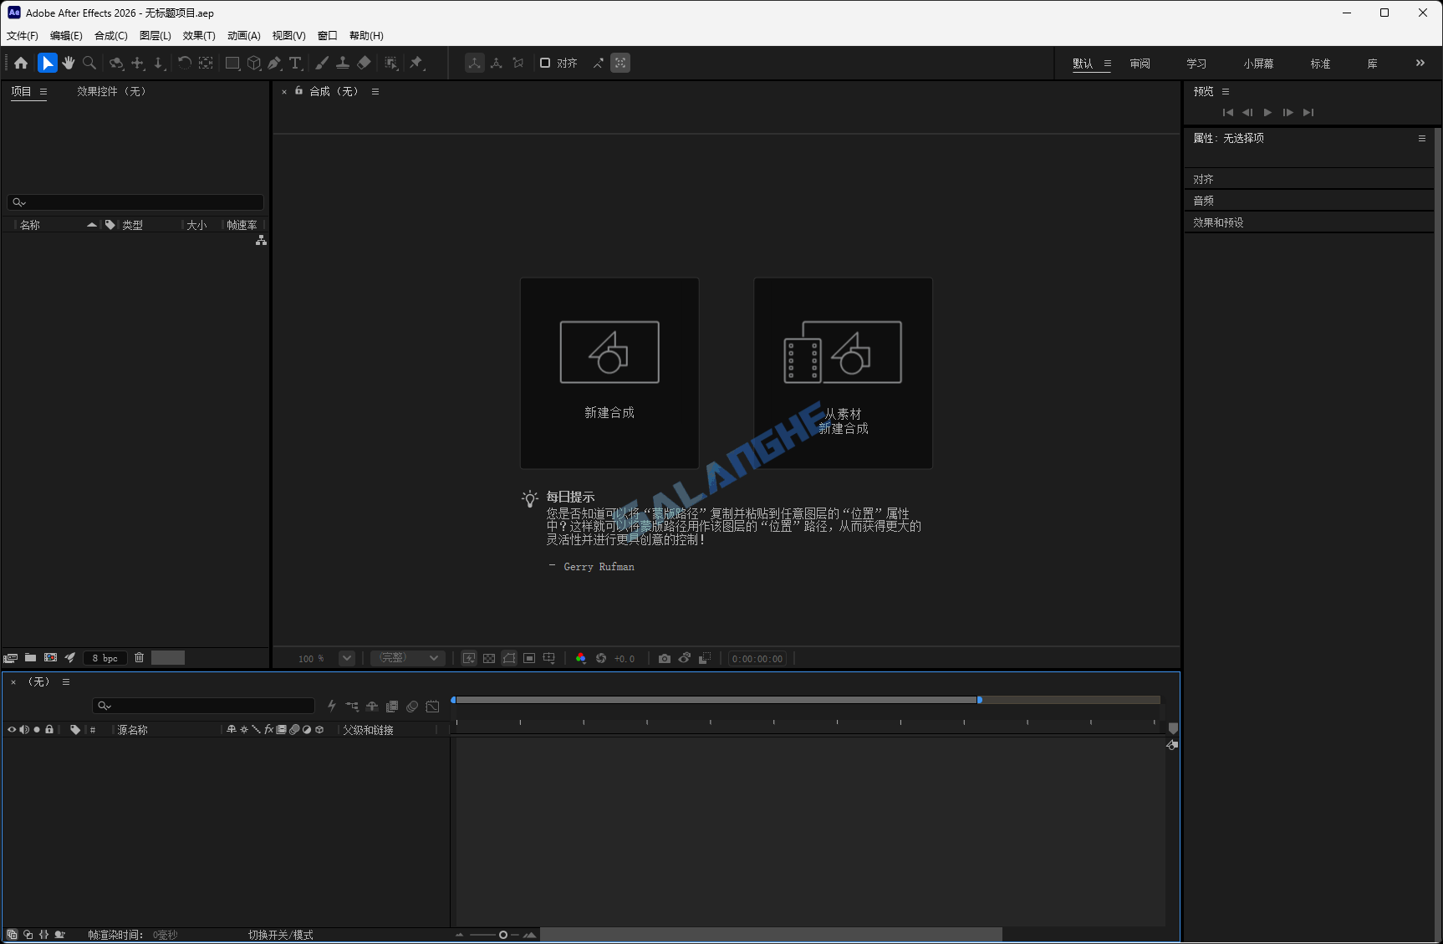This screenshot has width=1443, height=944.
Task: Toggle transparency grid in viewer
Action: click(489, 659)
